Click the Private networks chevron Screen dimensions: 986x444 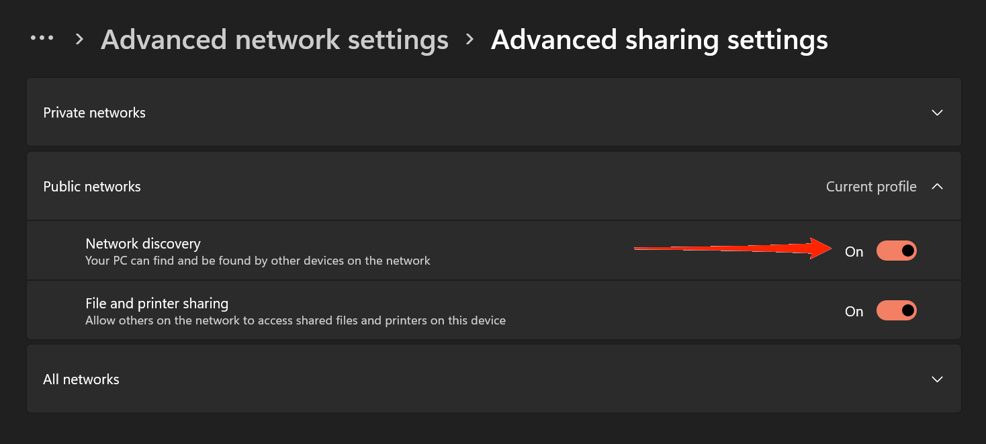937,112
